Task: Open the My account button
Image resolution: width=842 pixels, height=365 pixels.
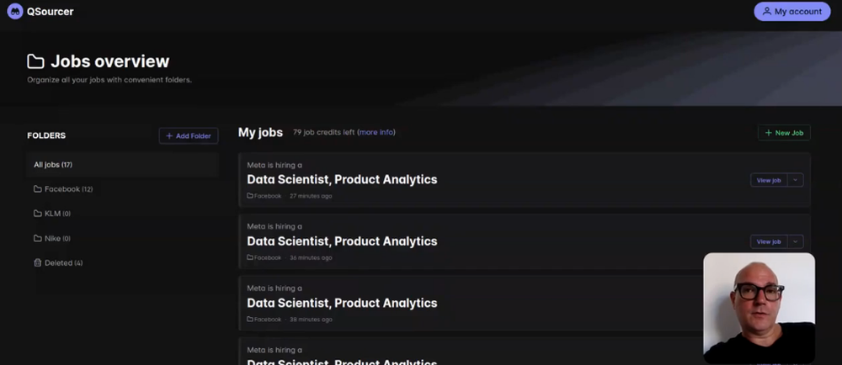Action: 792,11
